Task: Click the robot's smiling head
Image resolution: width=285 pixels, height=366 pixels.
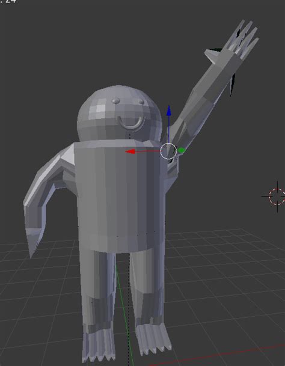Action: point(120,114)
